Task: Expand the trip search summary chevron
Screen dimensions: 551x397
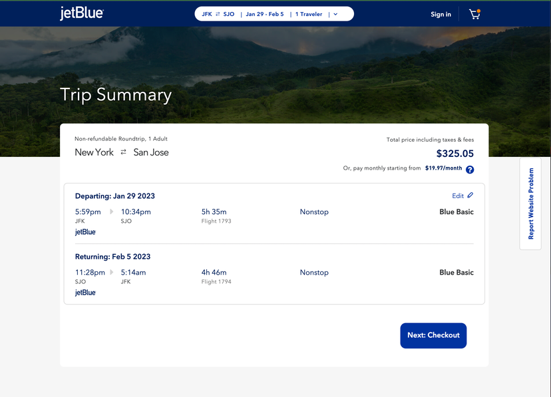Action: (x=335, y=13)
